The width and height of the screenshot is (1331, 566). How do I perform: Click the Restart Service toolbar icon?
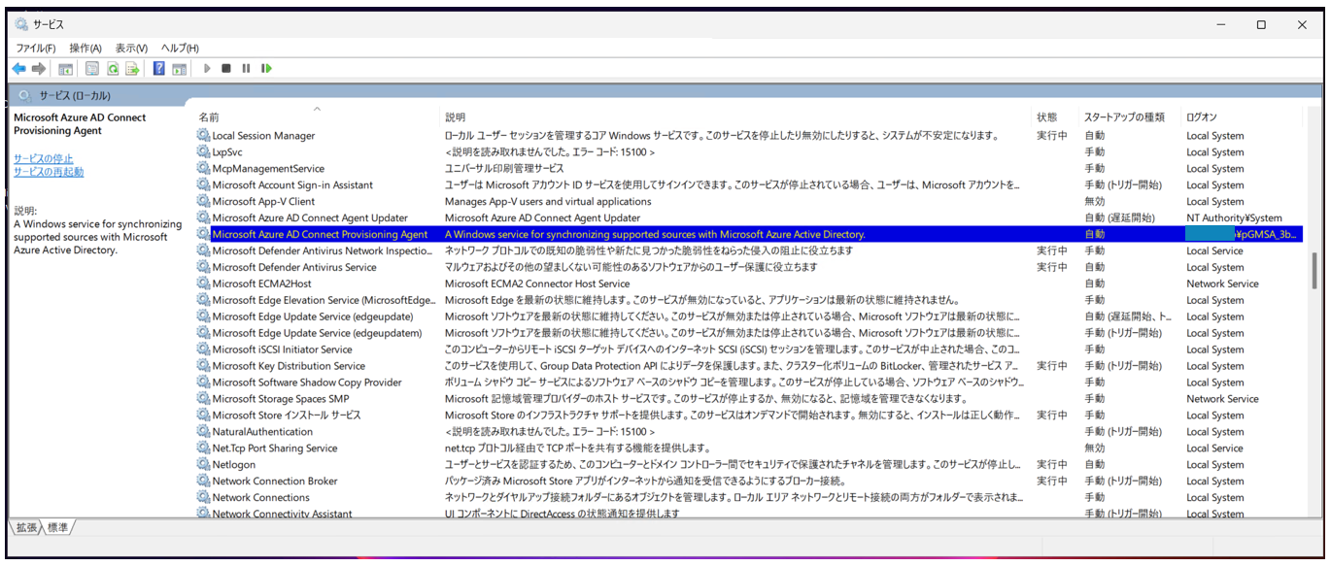[x=266, y=69]
